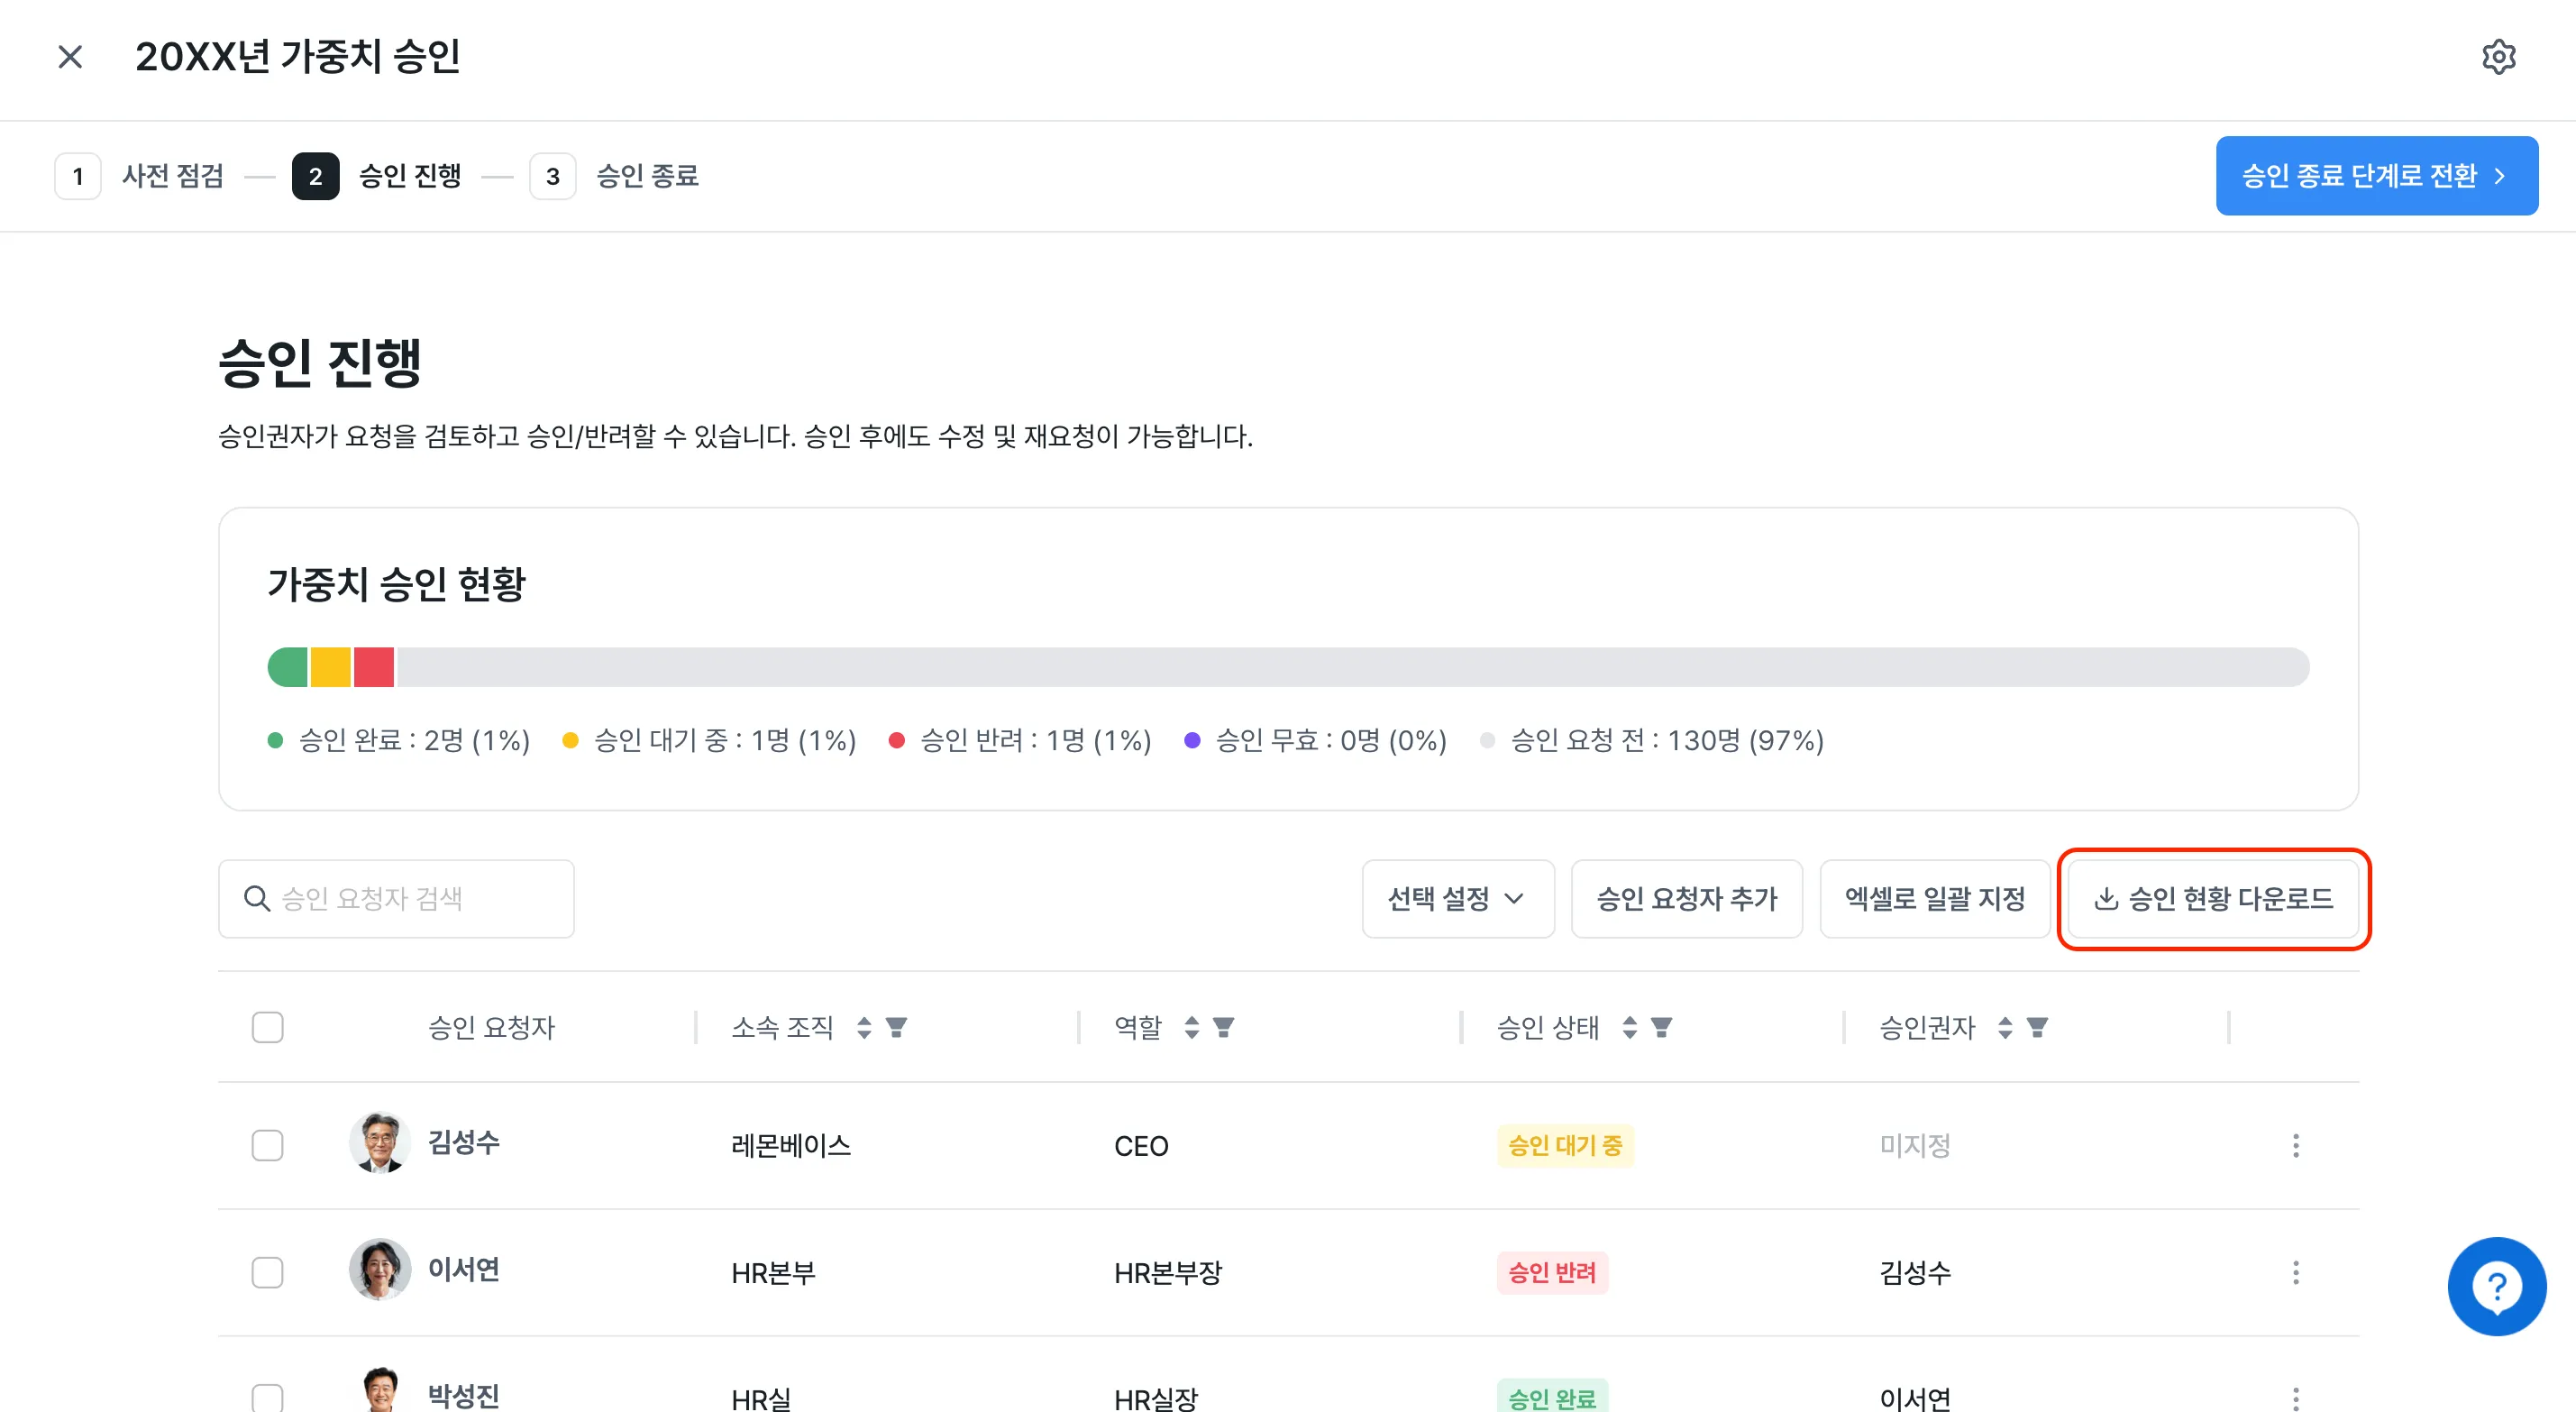
Task: Click the 레몬베이스 organization cell
Action: 791,1146
